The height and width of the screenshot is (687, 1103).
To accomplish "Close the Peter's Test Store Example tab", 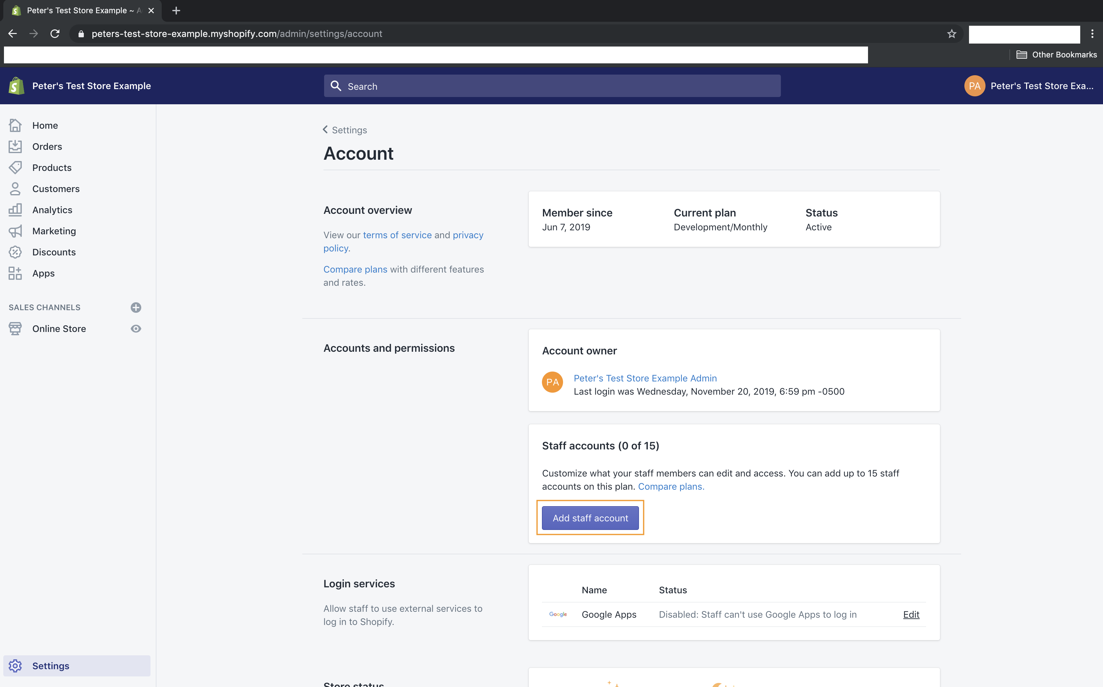I will coord(151,11).
